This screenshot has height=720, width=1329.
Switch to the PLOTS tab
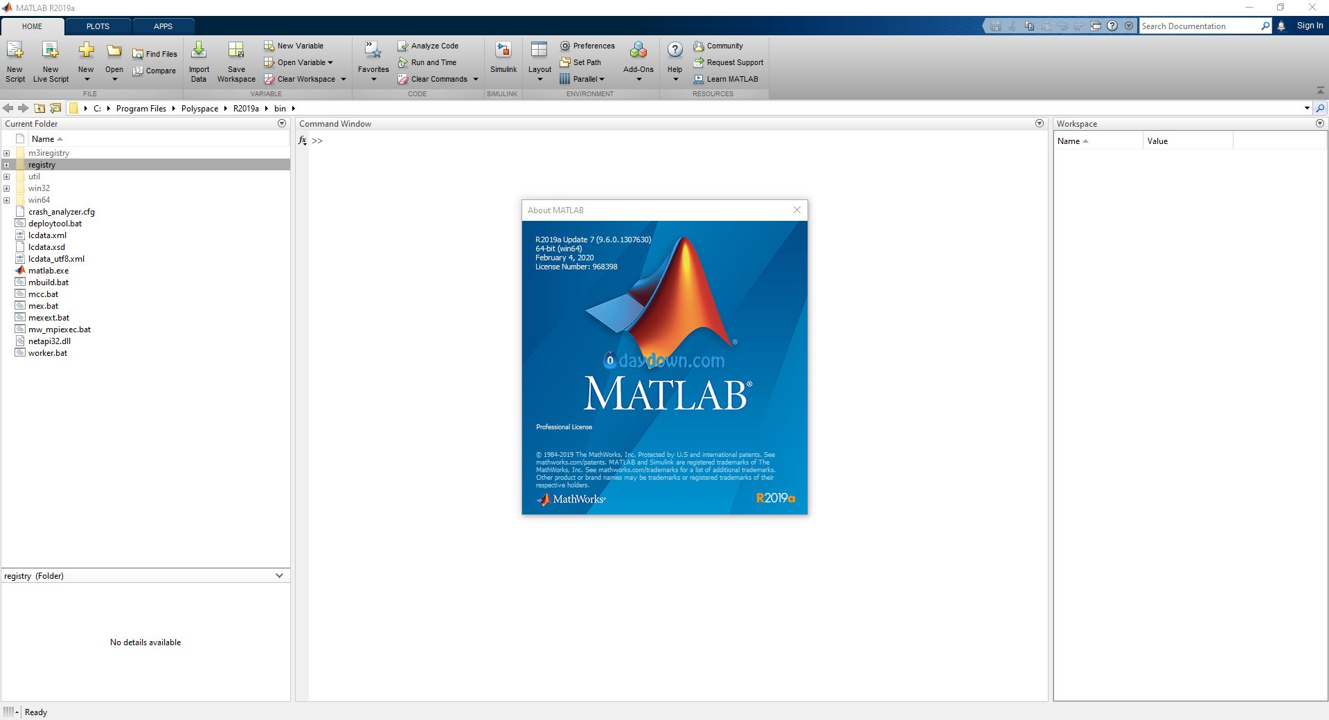click(98, 26)
